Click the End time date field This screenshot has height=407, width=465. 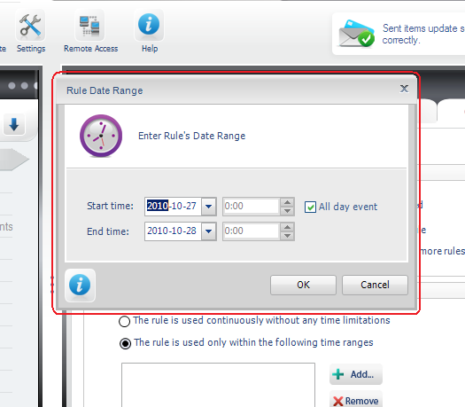[x=173, y=231]
